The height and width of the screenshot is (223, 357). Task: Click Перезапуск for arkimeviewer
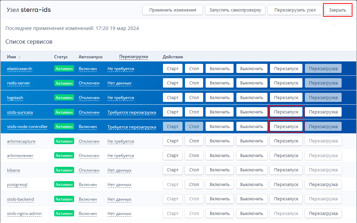(286, 156)
